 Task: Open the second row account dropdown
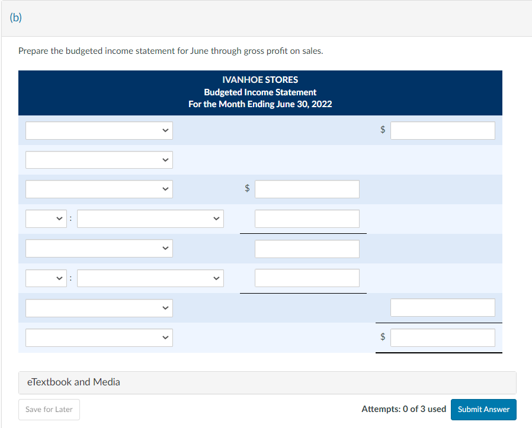pyautogui.click(x=99, y=160)
